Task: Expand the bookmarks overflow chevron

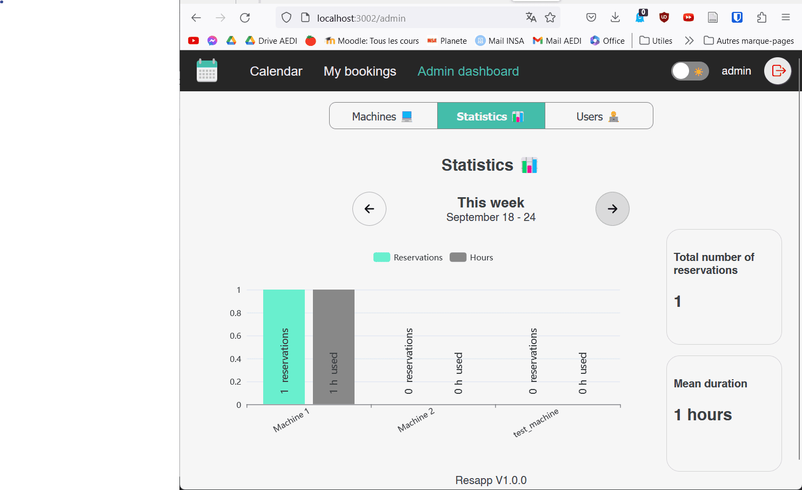Action: (x=689, y=41)
